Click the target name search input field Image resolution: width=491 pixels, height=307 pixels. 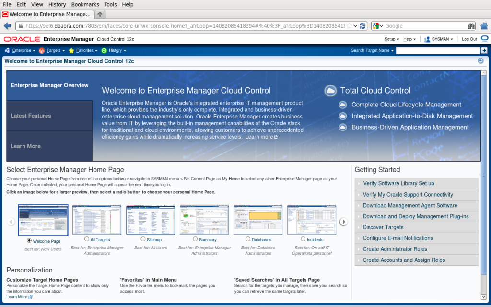[x=438, y=50]
